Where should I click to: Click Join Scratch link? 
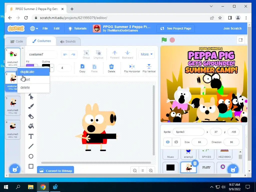point(232,28)
